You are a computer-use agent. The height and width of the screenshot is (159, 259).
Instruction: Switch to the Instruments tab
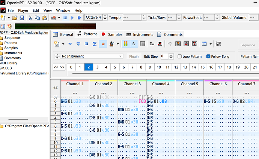click(x=140, y=34)
